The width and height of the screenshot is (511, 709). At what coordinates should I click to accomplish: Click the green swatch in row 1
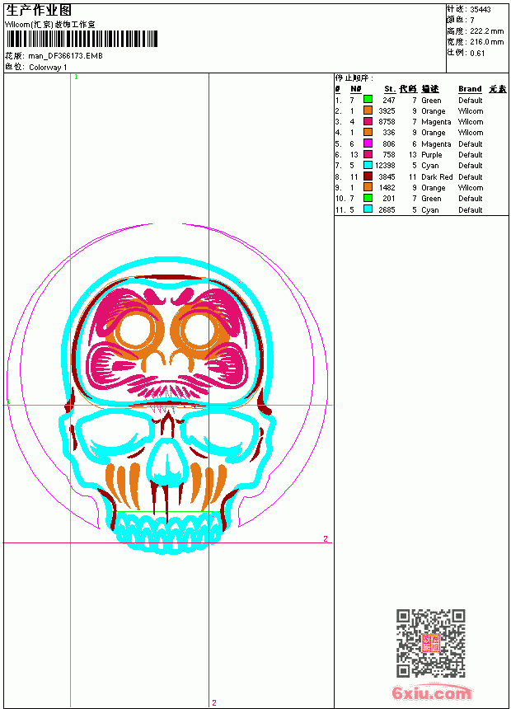(x=368, y=100)
